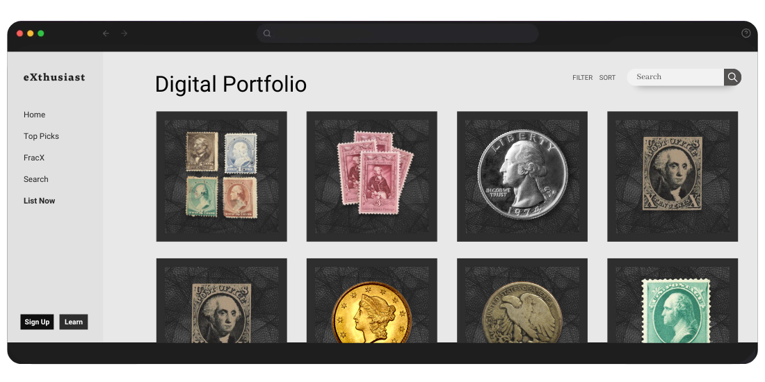Click the magnifying glass search button
This screenshot has height=382, width=765.
732,77
